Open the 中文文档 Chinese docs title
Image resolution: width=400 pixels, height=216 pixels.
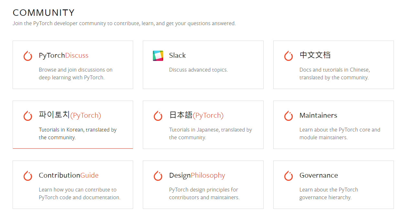315,55
